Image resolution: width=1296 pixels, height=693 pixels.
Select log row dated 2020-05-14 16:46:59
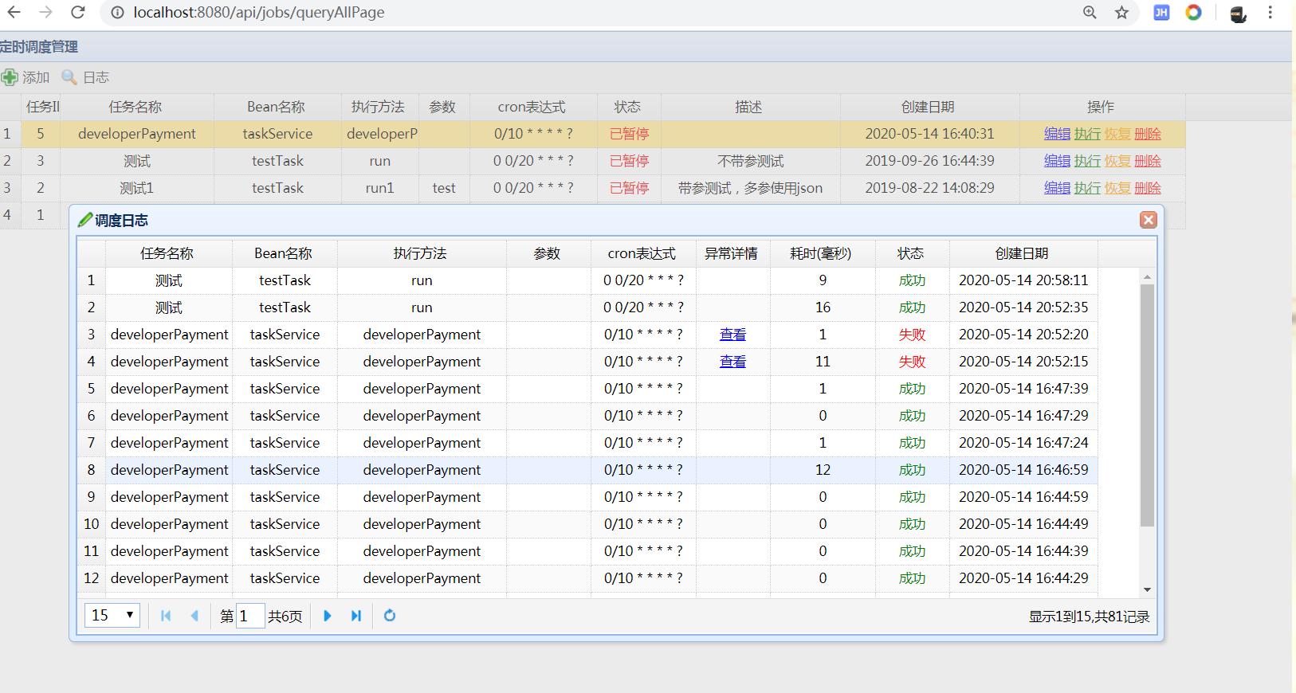click(x=587, y=470)
